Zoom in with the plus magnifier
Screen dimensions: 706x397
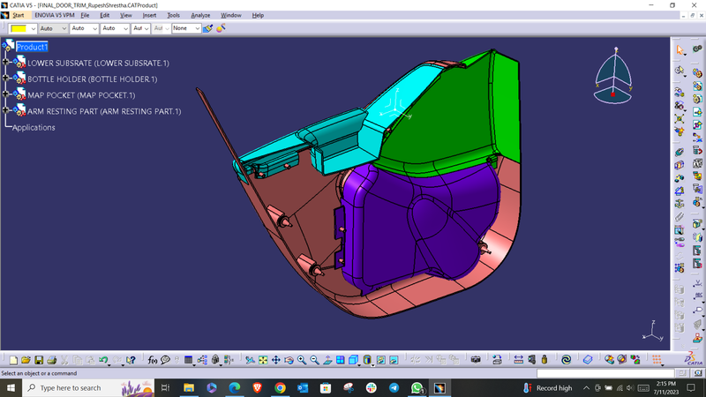(302, 360)
